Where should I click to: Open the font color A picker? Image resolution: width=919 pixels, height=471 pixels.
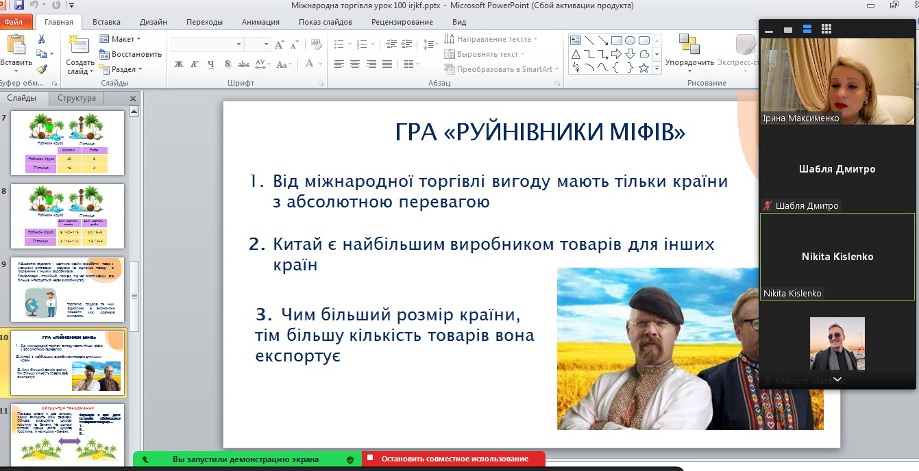310,64
